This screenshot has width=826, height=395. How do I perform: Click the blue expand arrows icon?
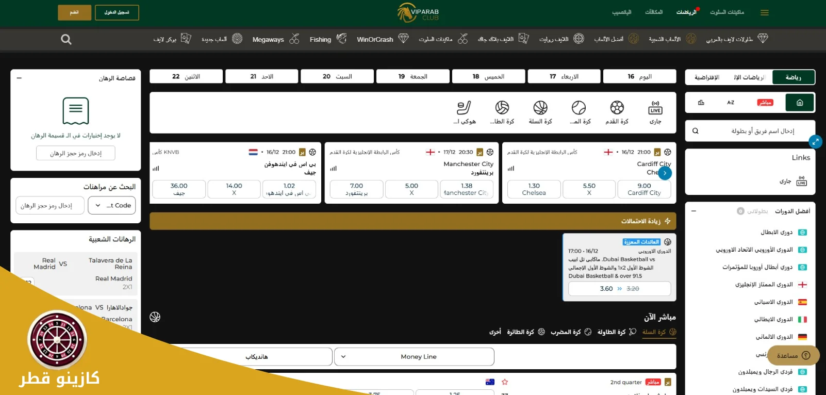click(x=815, y=141)
